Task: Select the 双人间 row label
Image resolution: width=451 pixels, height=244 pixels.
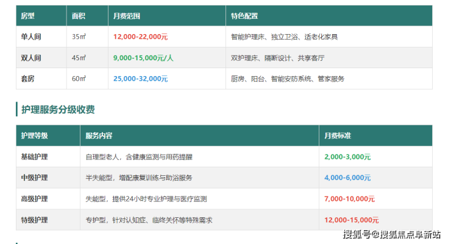Action: tap(30, 58)
